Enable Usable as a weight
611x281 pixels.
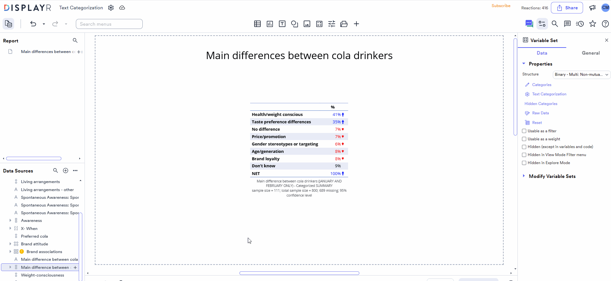(x=524, y=139)
